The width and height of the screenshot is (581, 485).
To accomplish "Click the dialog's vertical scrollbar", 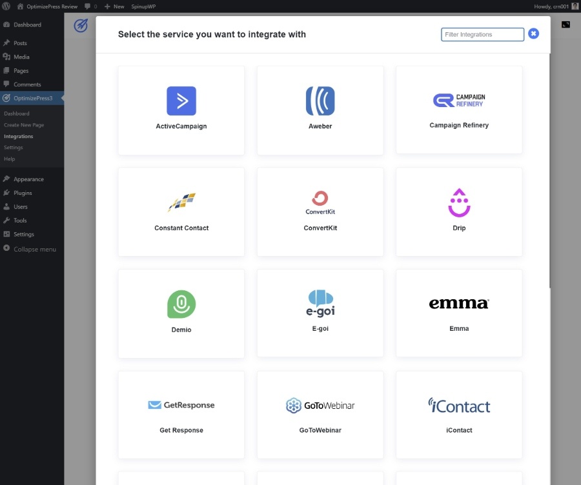I will [x=549, y=170].
